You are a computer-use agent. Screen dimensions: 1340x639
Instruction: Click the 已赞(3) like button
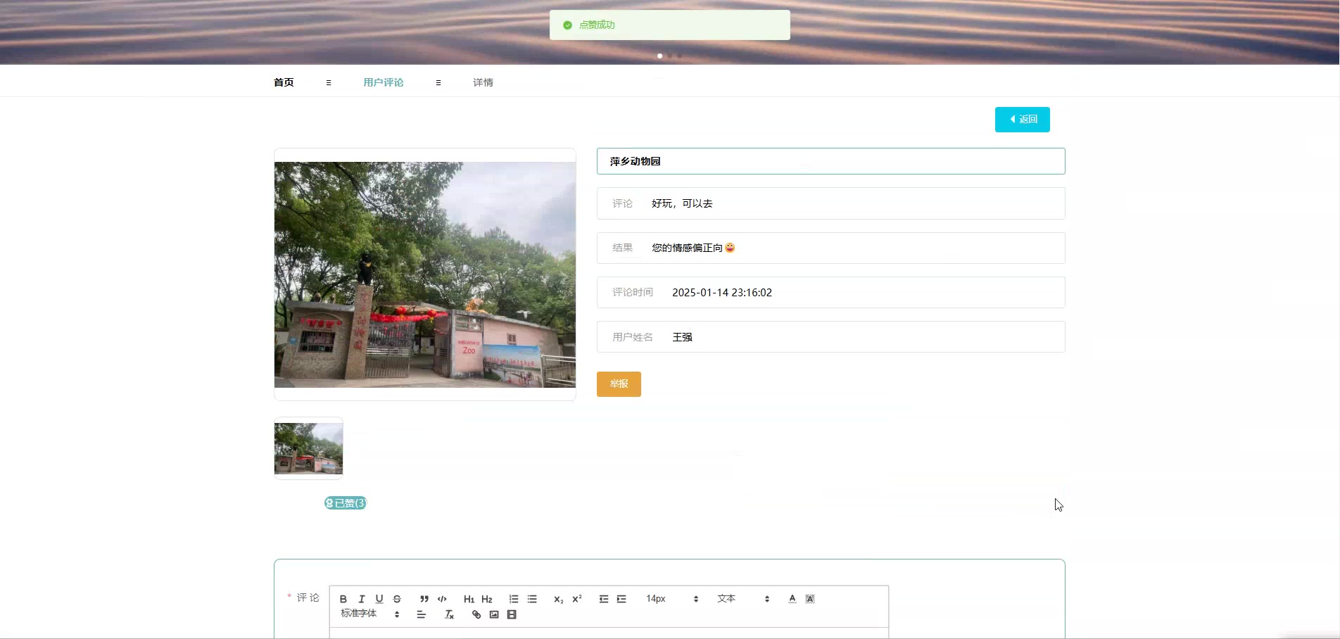click(x=346, y=503)
